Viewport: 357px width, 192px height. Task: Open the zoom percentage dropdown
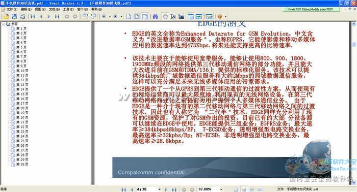(x=221, y=189)
